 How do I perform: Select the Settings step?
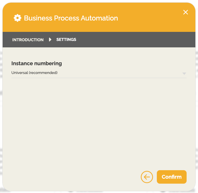(x=66, y=39)
